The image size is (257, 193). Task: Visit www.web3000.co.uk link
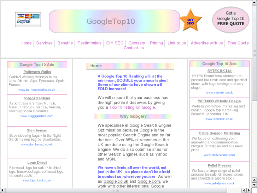(x=219, y=119)
